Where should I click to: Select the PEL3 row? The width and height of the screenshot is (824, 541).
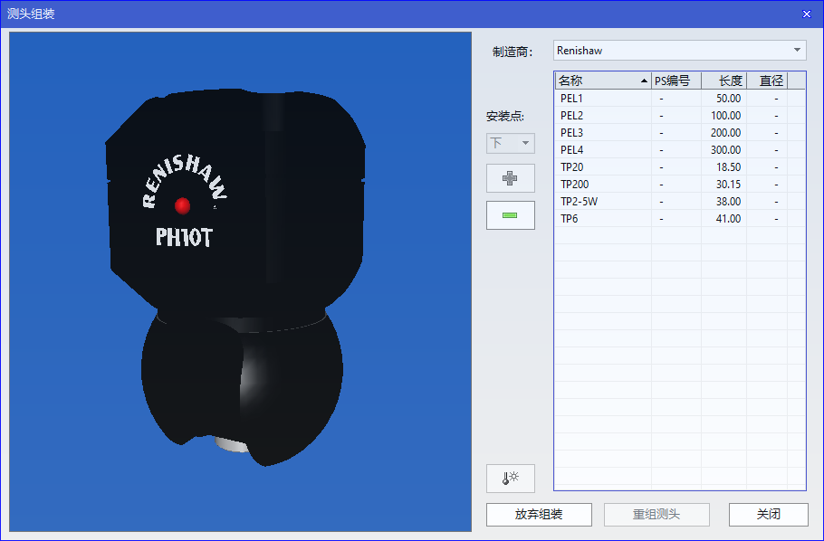coord(680,133)
